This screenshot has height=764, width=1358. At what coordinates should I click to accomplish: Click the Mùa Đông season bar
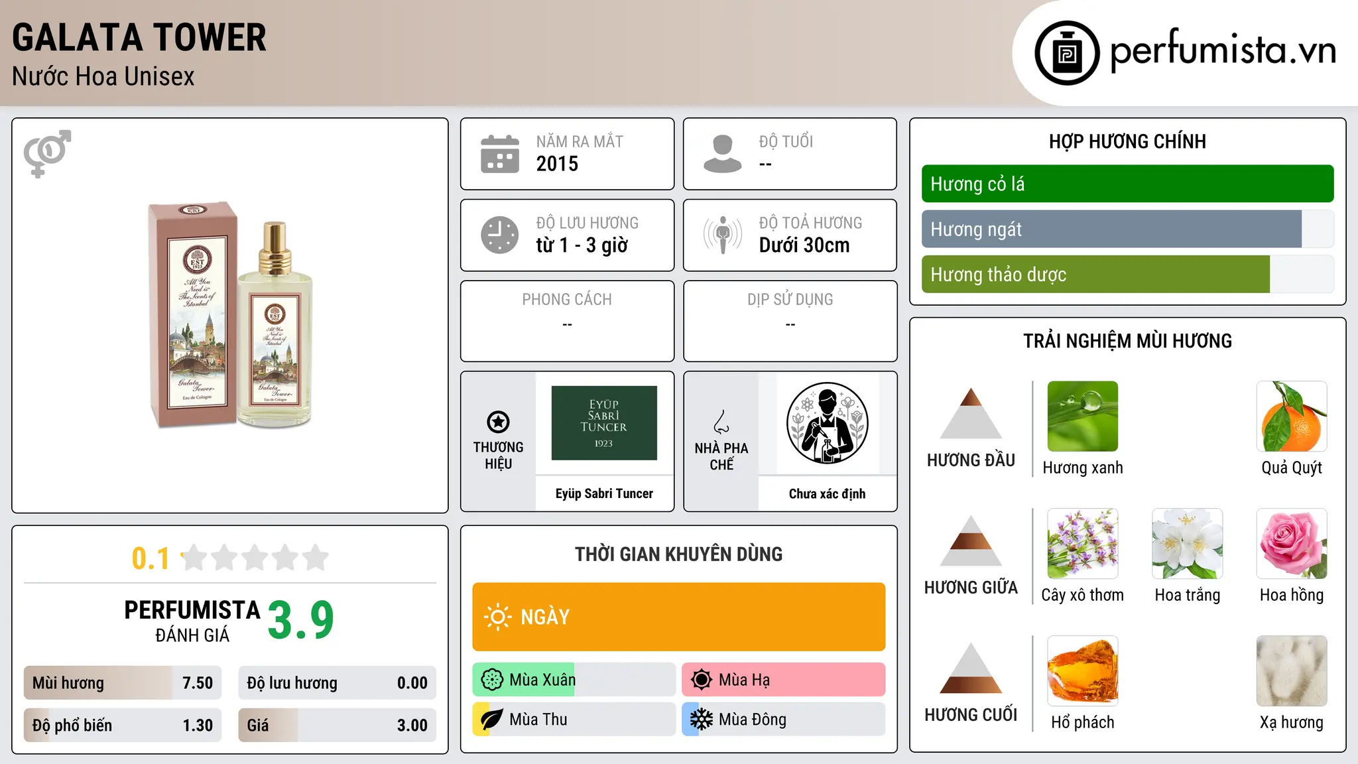pyautogui.click(x=784, y=720)
